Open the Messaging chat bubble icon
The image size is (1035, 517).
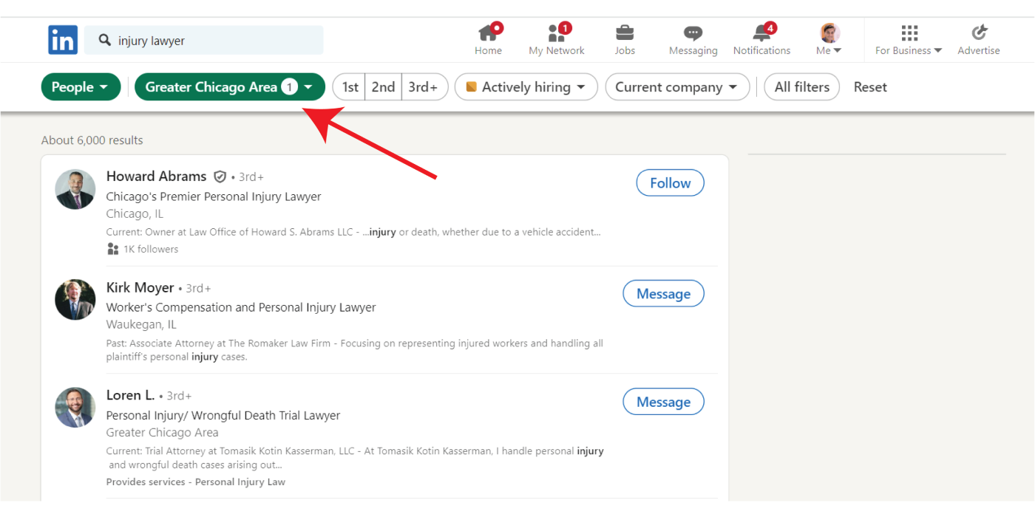coord(693,33)
